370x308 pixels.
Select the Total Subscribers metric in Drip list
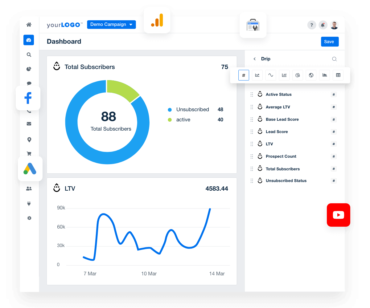coord(283,169)
